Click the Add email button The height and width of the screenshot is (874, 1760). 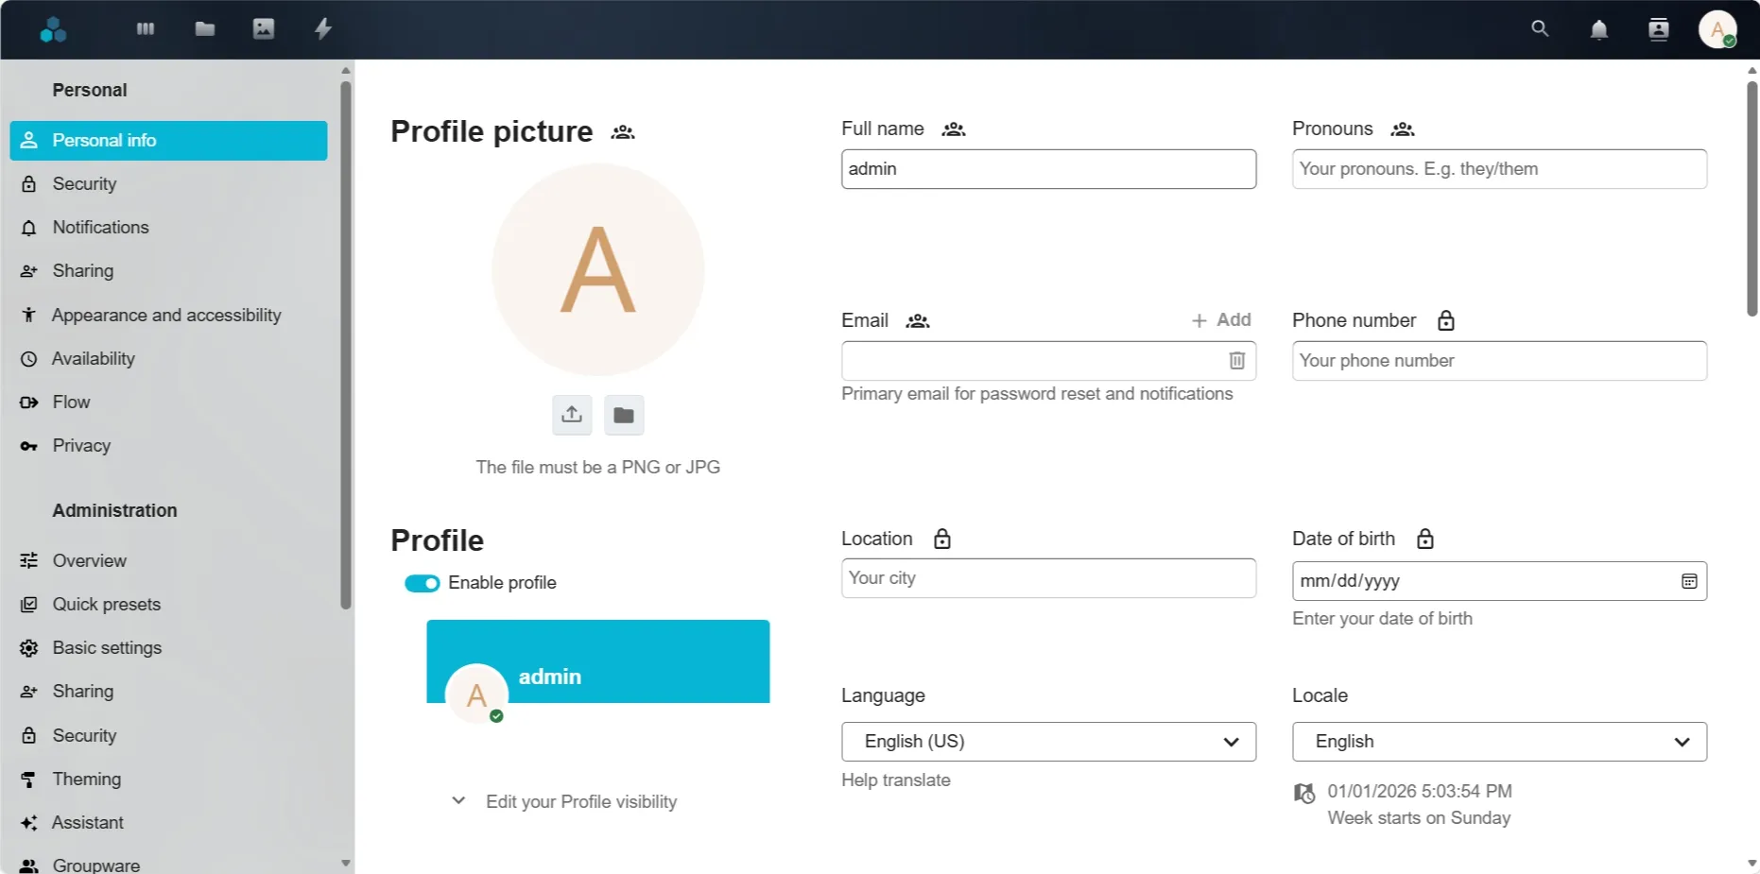pos(1221,320)
